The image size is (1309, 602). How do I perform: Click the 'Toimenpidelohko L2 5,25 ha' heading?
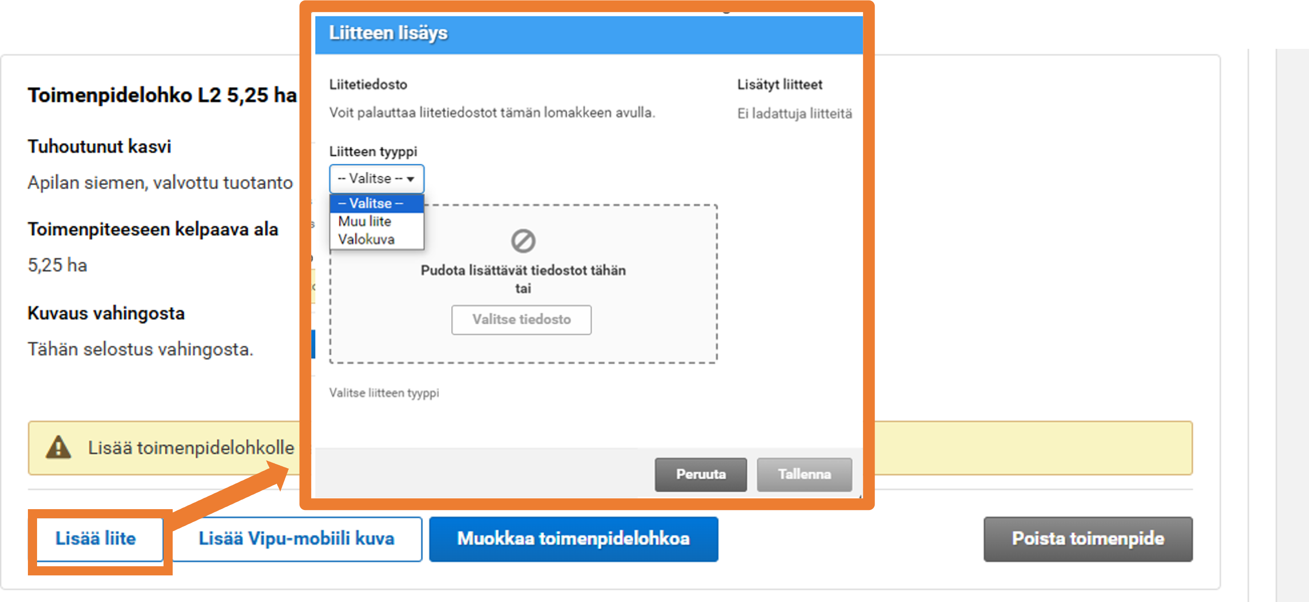coord(162,95)
